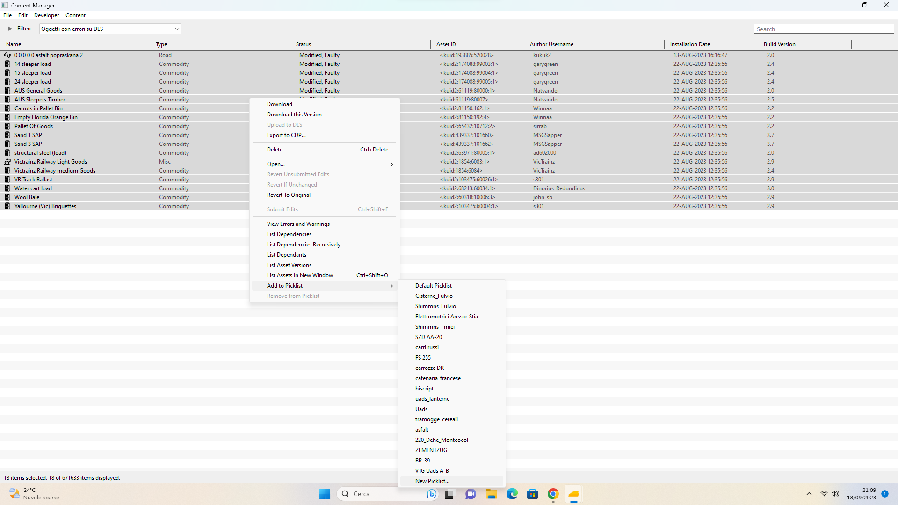Open Microsoft Store from the taskbar
Image resolution: width=898 pixels, height=505 pixels.
click(532, 494)
